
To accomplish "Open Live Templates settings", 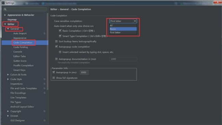I will [18, 98].
